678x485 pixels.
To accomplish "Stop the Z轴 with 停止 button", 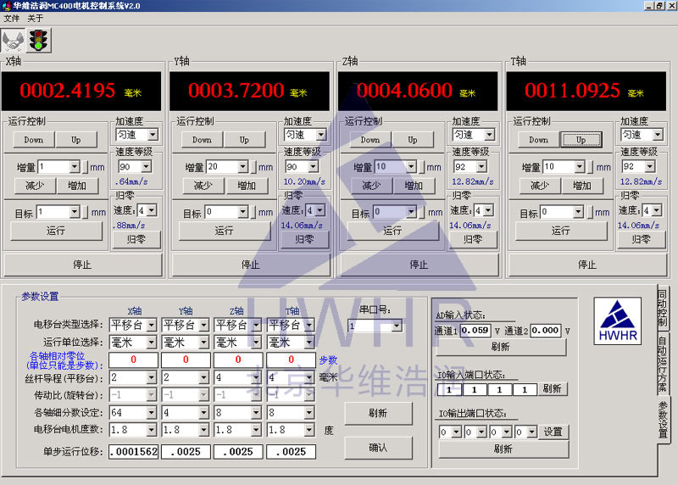I will [419, 265].
